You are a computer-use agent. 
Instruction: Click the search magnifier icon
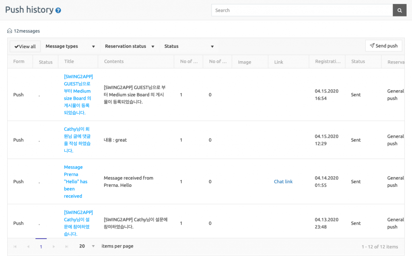(399, 10)
